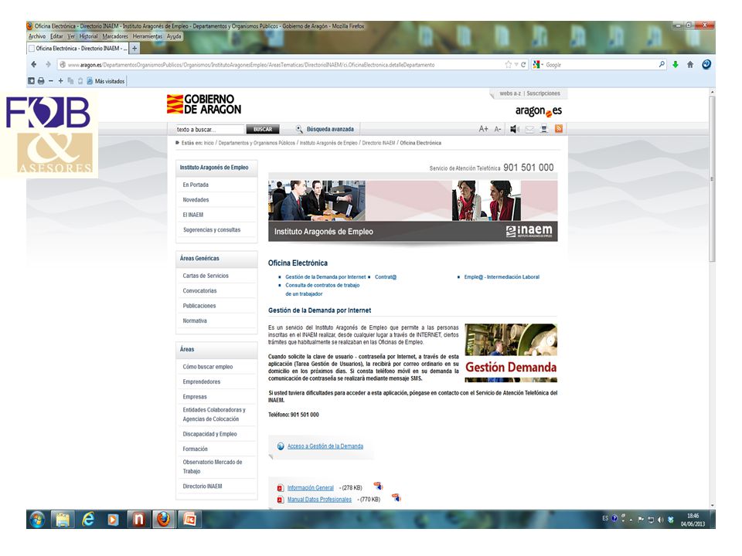Increase text size with A+ icon
The height and width of the screenshot is (556, 742).
coord(483,129)
